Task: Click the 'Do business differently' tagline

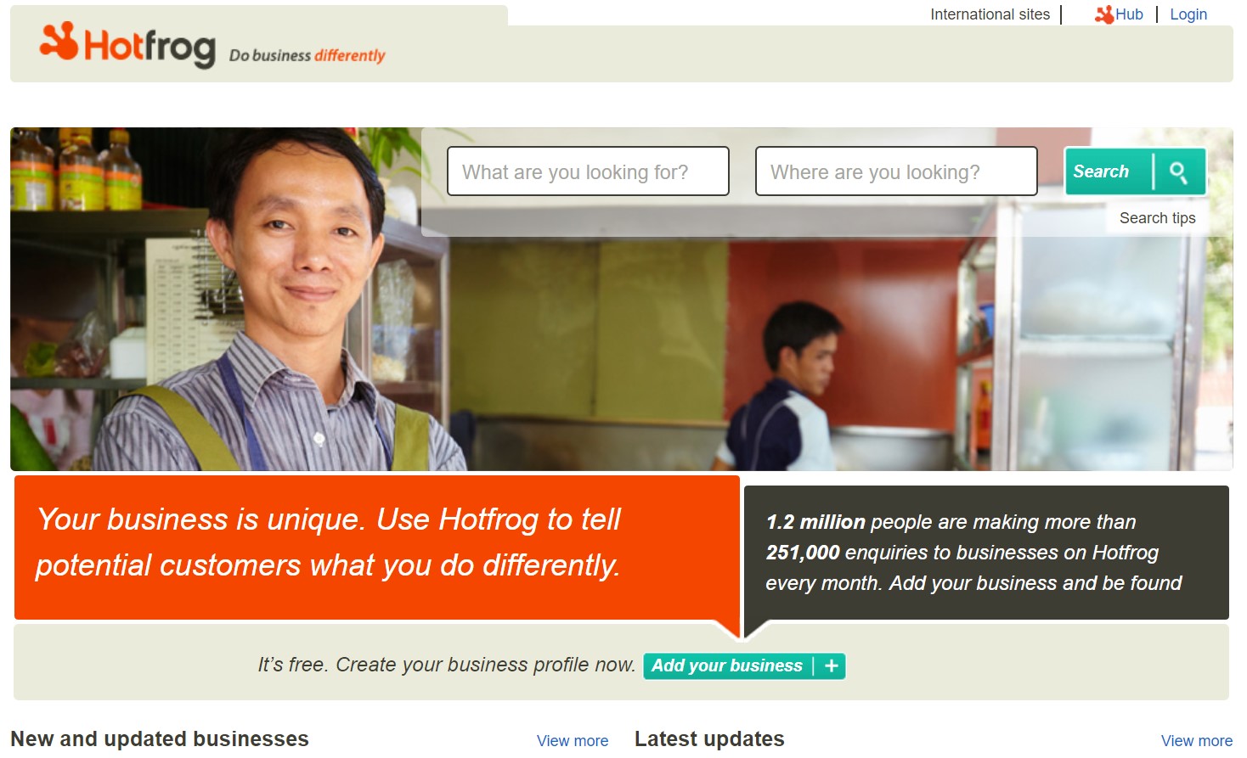Action: click(x=307, y=56)
